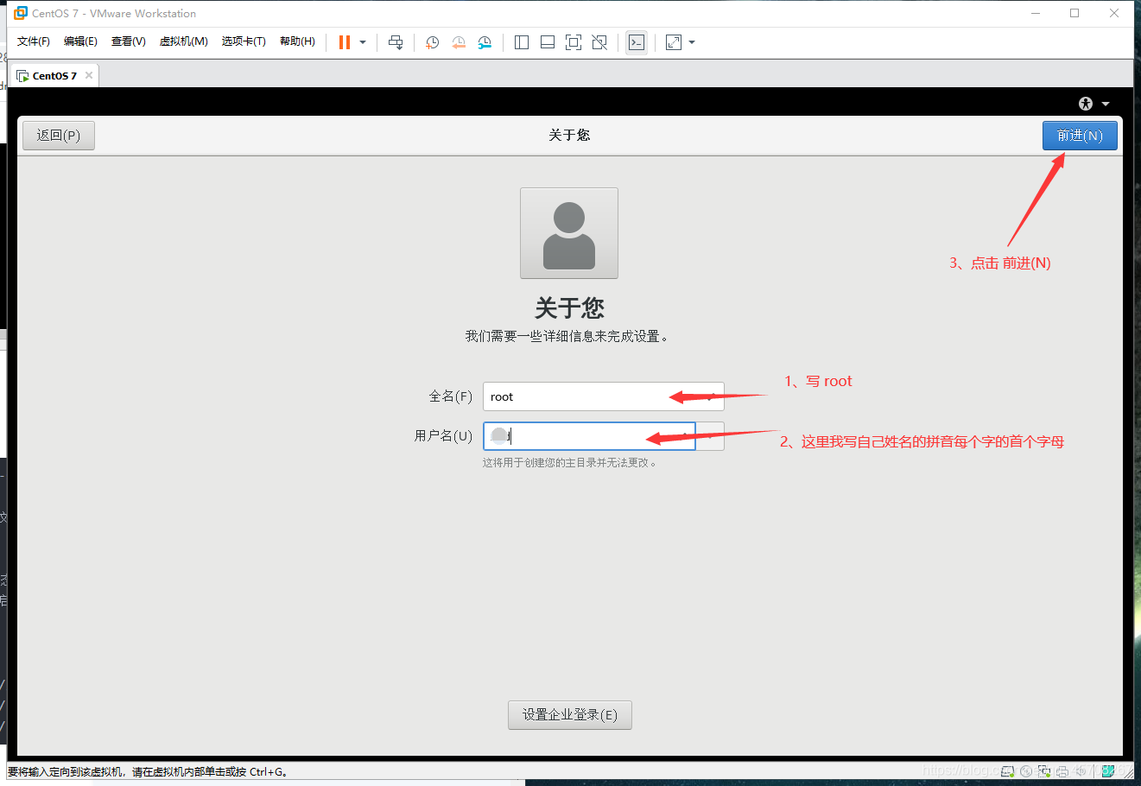1141x786 pixels.
Task: Enter full screen mode
Action: 574,41
